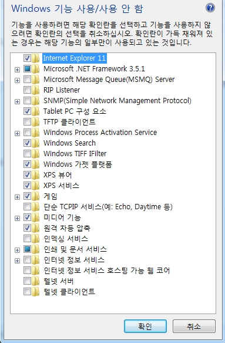Enable the RIP Listener checkbox
Screen dimensions: 225x343
27,90
